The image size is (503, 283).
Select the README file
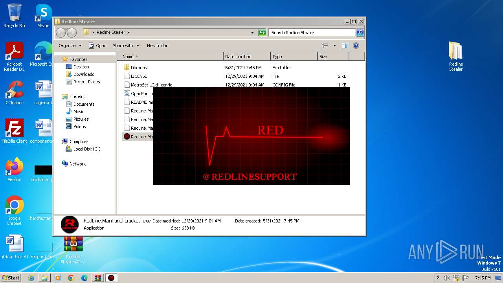(138, 102)
